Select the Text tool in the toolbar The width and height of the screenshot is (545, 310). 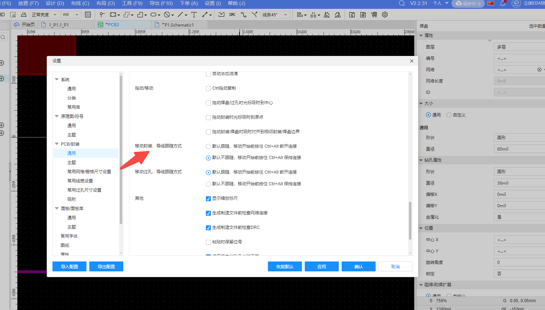click(x=194, y=15)
